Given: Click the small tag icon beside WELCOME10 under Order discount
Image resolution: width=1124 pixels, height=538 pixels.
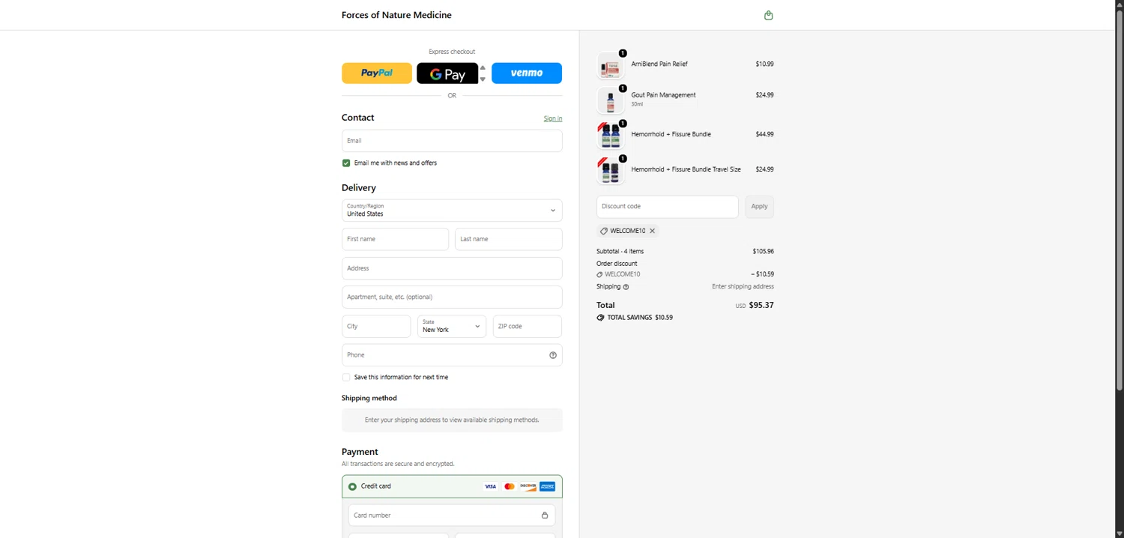Looking at the screenshot, I should (x=599, y=275).
